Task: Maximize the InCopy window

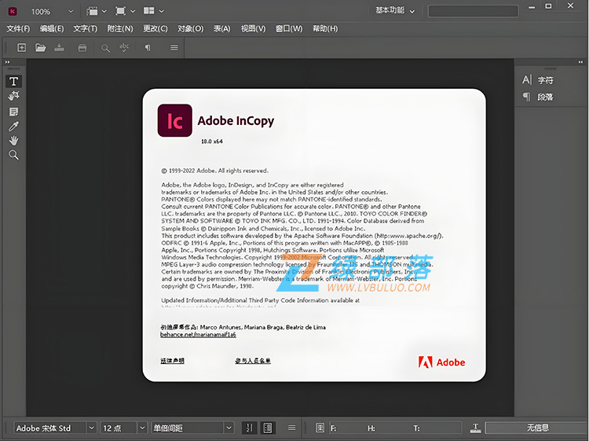Action: tap(548, 6)
